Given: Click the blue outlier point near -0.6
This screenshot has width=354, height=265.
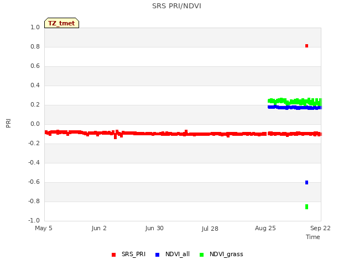Looking at the screenshot, I should 306,182.
